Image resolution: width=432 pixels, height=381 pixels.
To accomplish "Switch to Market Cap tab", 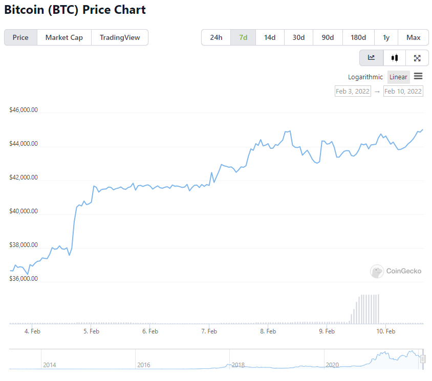I will (64, 37).
